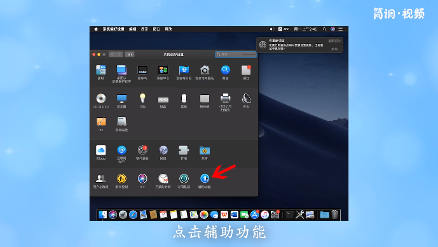
Task: Open iCloud preference pane
Action: pyautogui.click(x=101, y=150)
